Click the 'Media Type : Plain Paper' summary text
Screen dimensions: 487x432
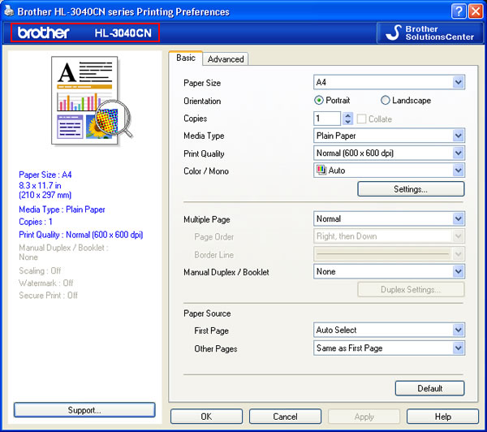click(62, 210)
